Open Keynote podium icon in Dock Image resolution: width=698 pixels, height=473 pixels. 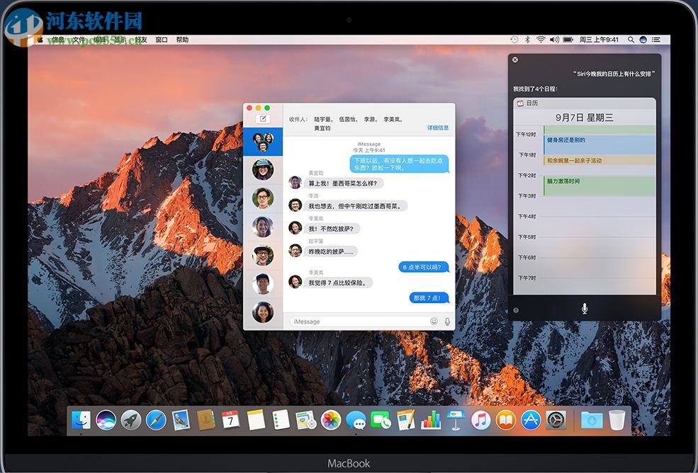(456, 420)
